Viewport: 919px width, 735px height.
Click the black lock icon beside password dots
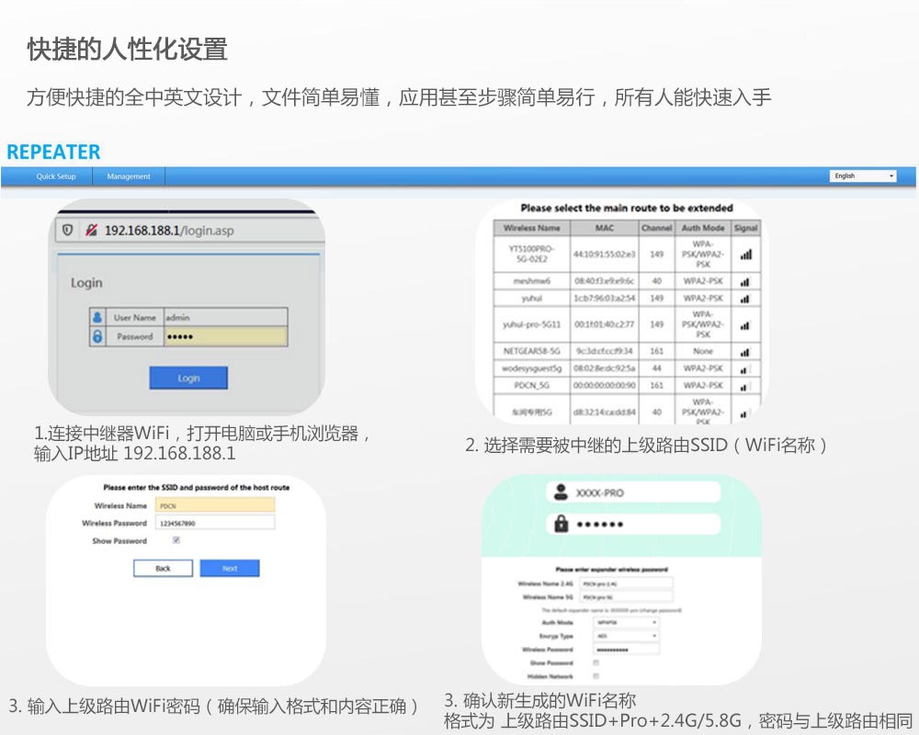(x=559, y=524)
